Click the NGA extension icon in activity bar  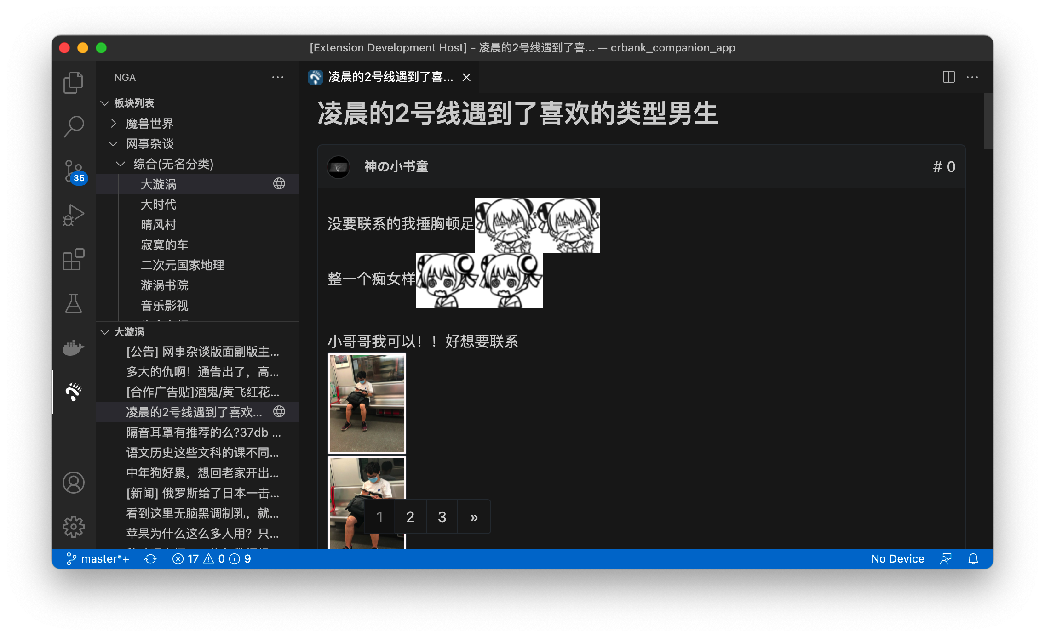(73, 392)
